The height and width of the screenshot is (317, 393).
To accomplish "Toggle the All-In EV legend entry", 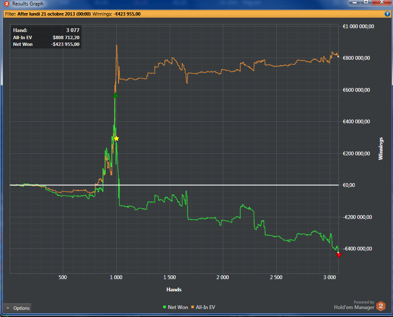I will point(203,307).
